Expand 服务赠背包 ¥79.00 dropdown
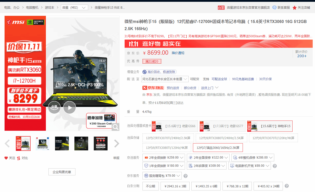 pos(162,176)
